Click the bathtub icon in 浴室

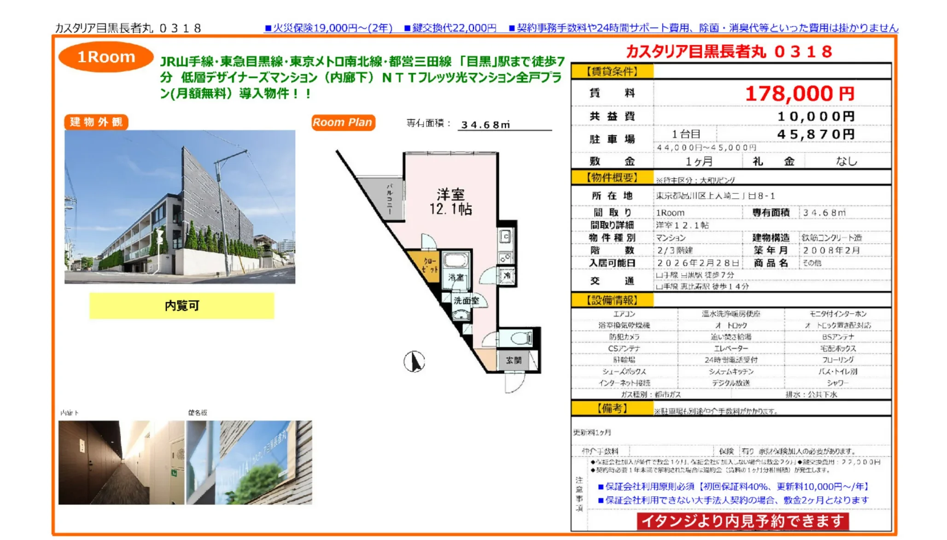[x=456, y=261]
